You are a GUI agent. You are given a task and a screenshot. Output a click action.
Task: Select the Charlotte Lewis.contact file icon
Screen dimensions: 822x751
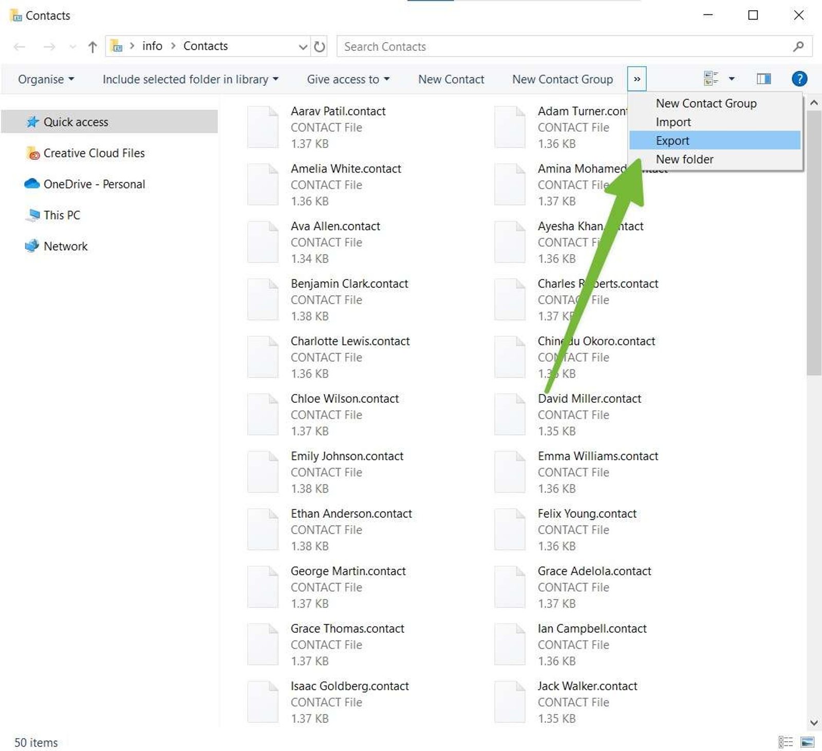tap(263, 357)
